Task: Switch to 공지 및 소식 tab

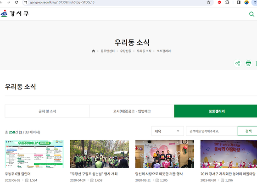Action: click(47, 111)
